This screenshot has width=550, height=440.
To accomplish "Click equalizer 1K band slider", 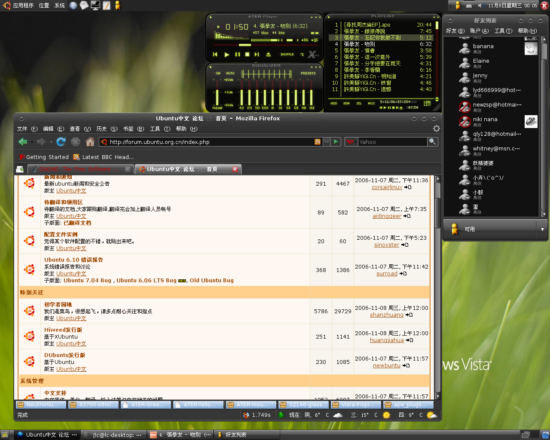I will [x=273, y=92].
